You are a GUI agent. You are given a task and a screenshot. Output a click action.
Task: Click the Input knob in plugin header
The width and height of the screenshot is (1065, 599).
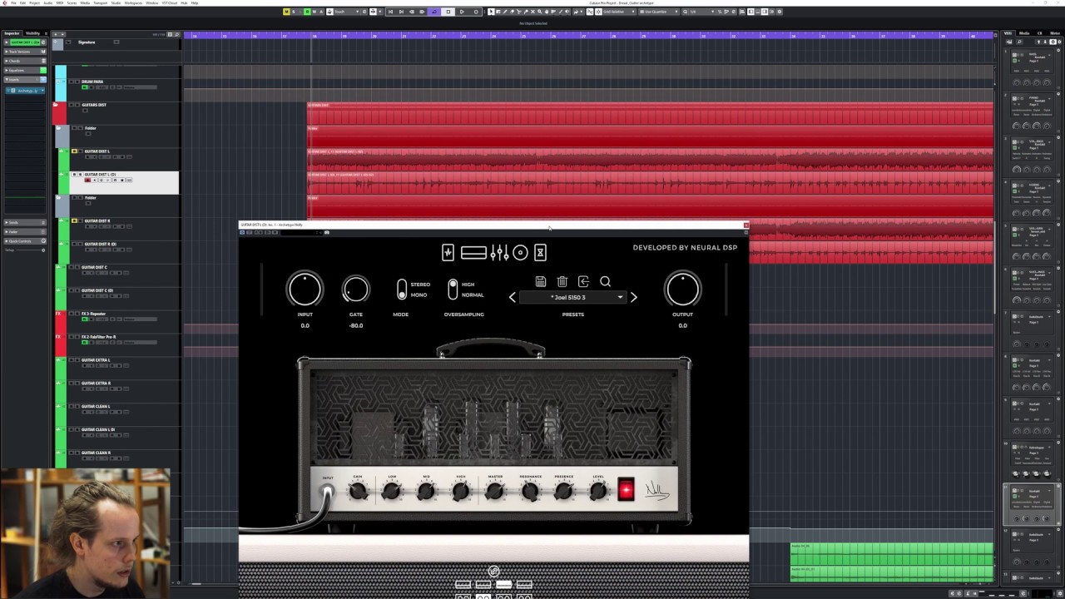[x=305, y=290]
